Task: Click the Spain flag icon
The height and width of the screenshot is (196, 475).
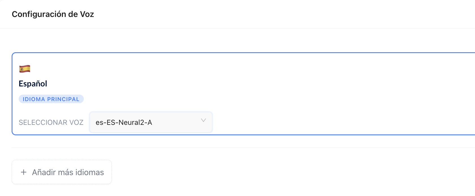Action: pos(25,69)
